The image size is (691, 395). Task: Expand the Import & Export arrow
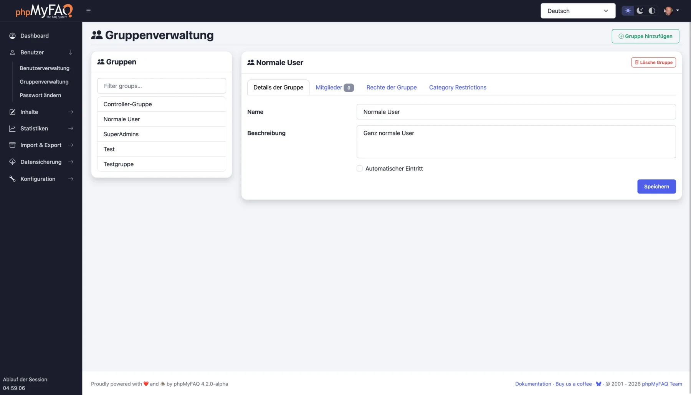[71, 145]
